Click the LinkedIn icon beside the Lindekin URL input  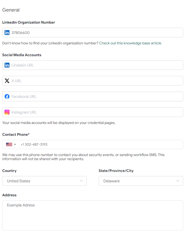(x=7, y=65)
